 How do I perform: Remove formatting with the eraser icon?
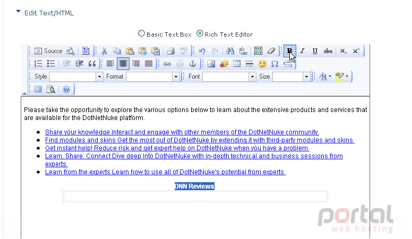tap(271, 51)
